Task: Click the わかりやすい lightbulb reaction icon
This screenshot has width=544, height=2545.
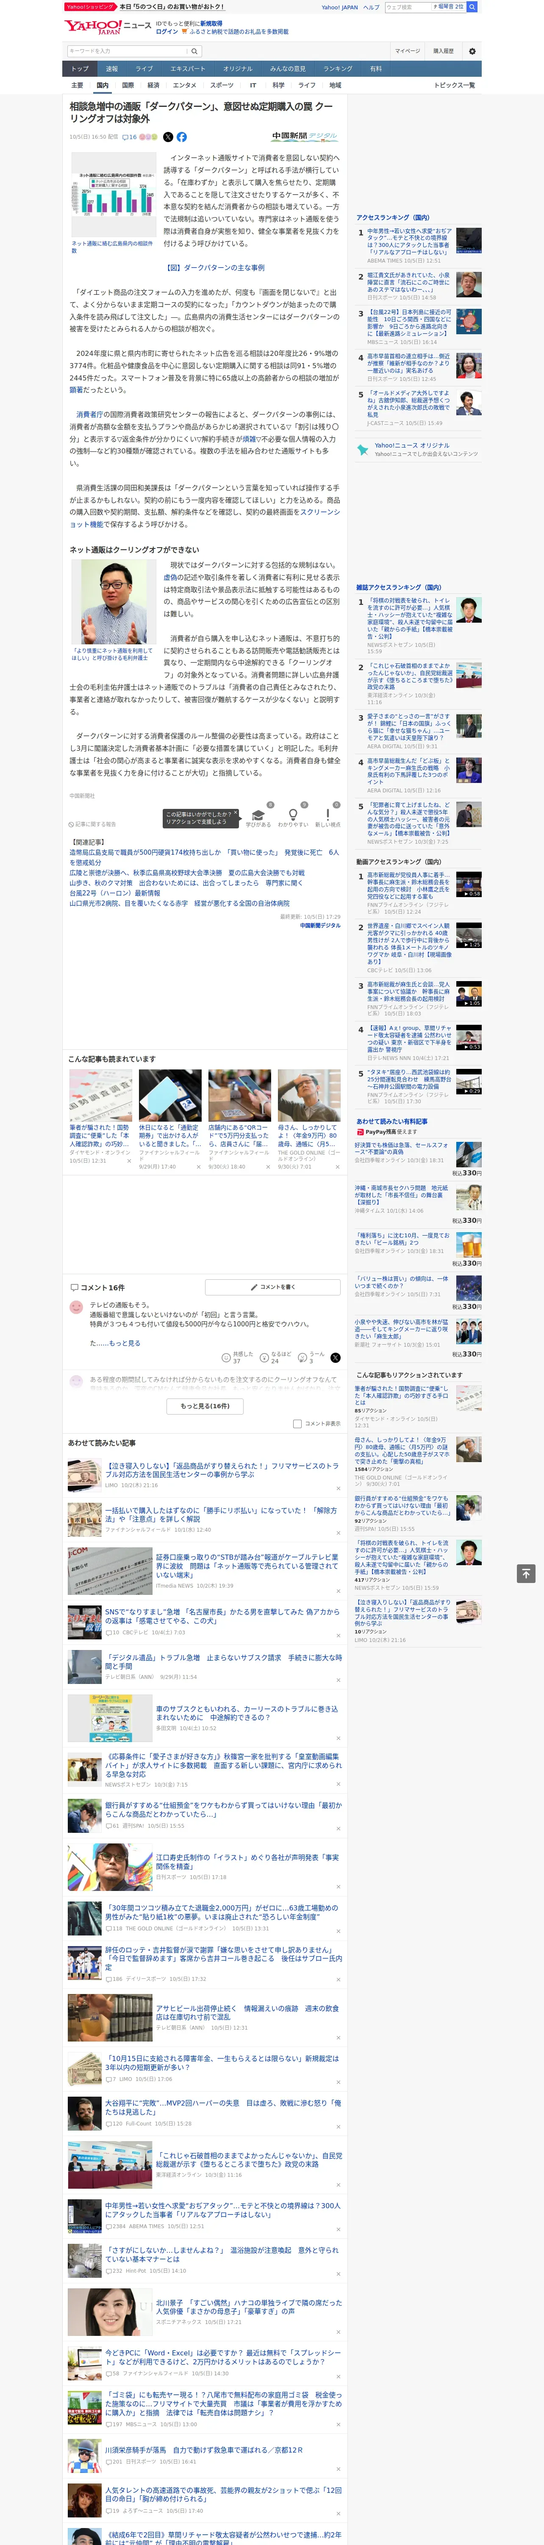Action: pos(292,816)
